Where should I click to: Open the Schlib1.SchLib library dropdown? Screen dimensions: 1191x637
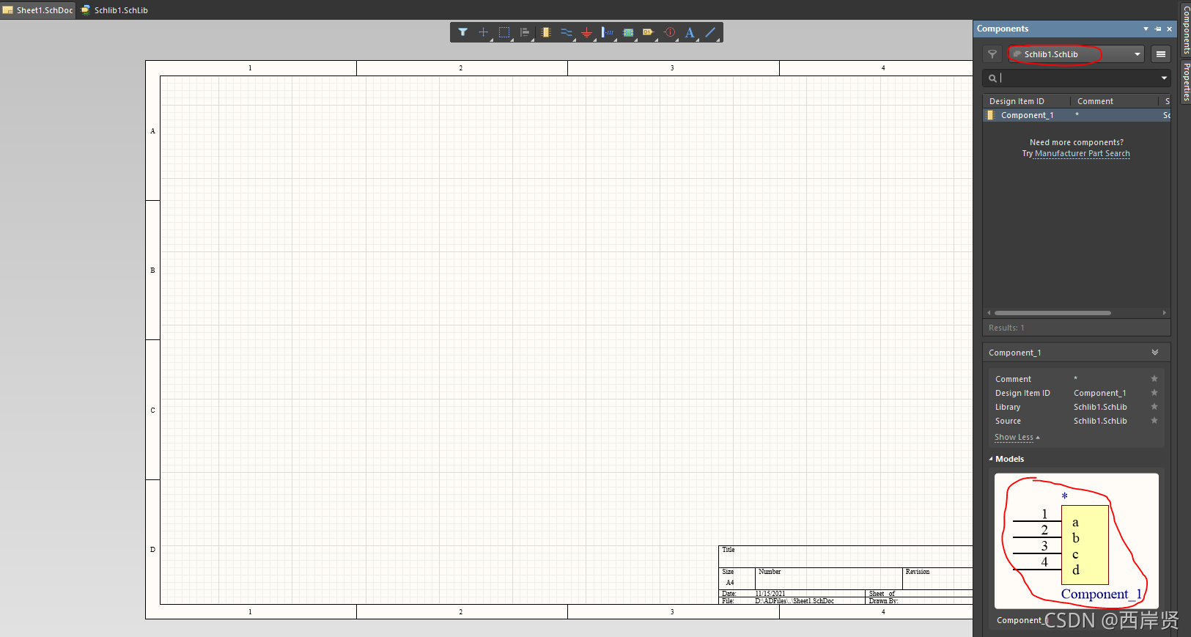pyautogui.click(x=1076, y=54)
